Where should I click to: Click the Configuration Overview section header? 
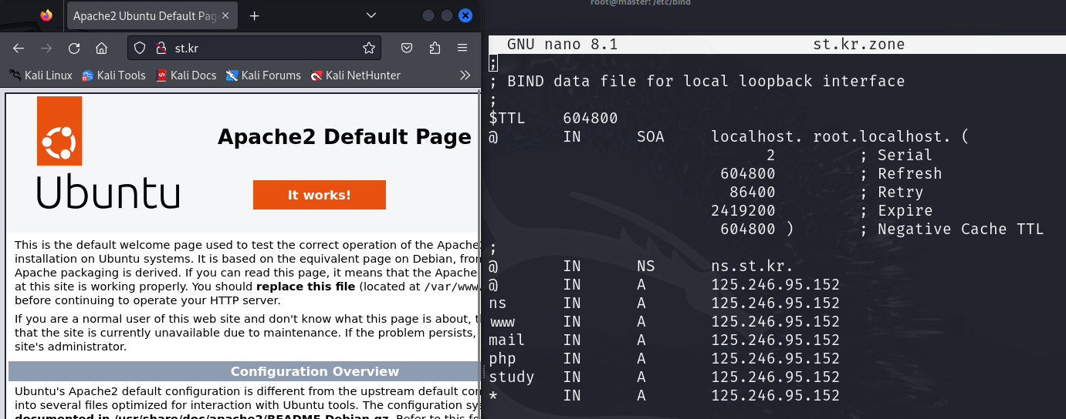pos(315,371)
